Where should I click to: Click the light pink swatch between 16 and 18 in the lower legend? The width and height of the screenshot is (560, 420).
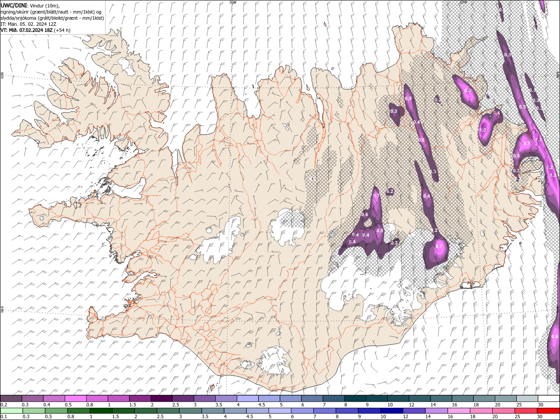(458, 411)
